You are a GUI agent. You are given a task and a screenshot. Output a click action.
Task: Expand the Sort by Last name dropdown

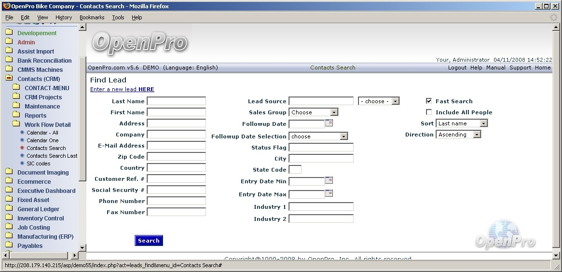[462, 123]
